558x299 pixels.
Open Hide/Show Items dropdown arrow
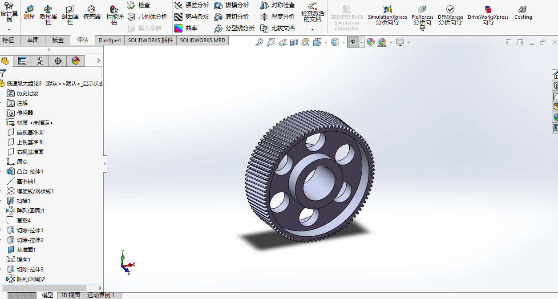(x=362, y=42)
